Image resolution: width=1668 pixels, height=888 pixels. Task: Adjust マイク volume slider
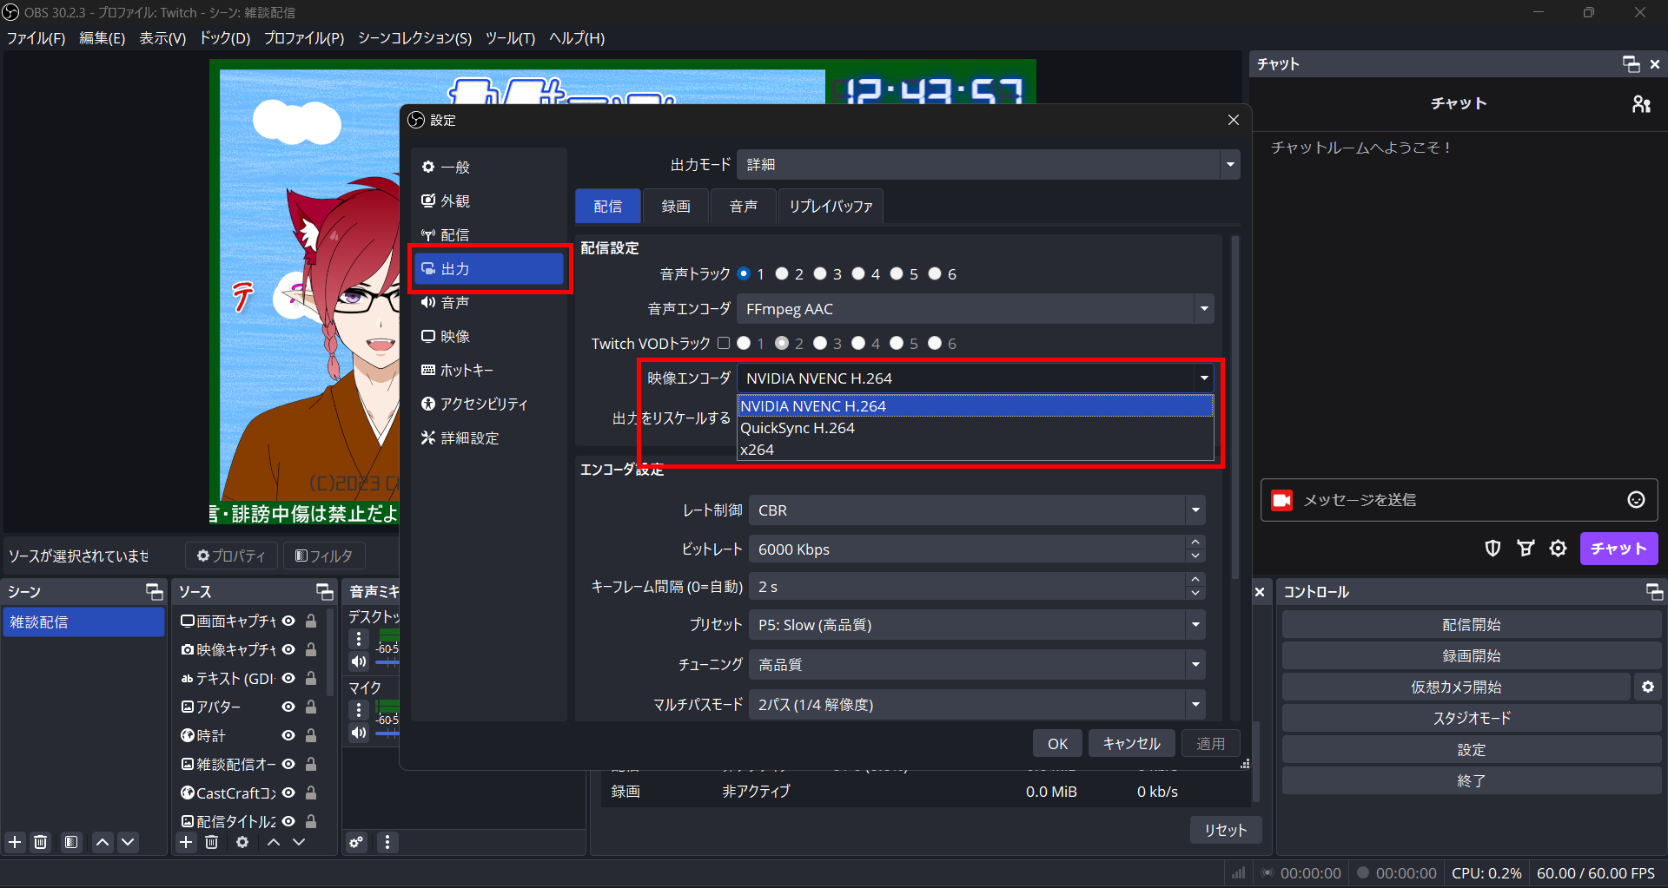point(387,733)
